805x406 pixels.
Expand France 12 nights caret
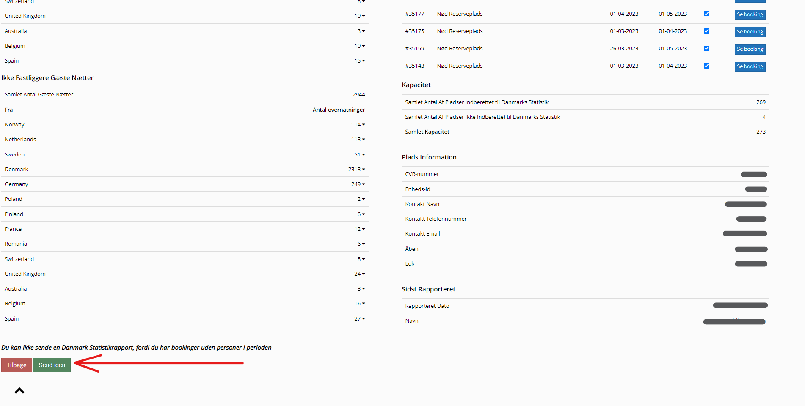363,229
